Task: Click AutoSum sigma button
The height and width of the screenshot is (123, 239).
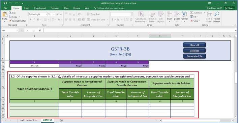Action: (196, 13)
